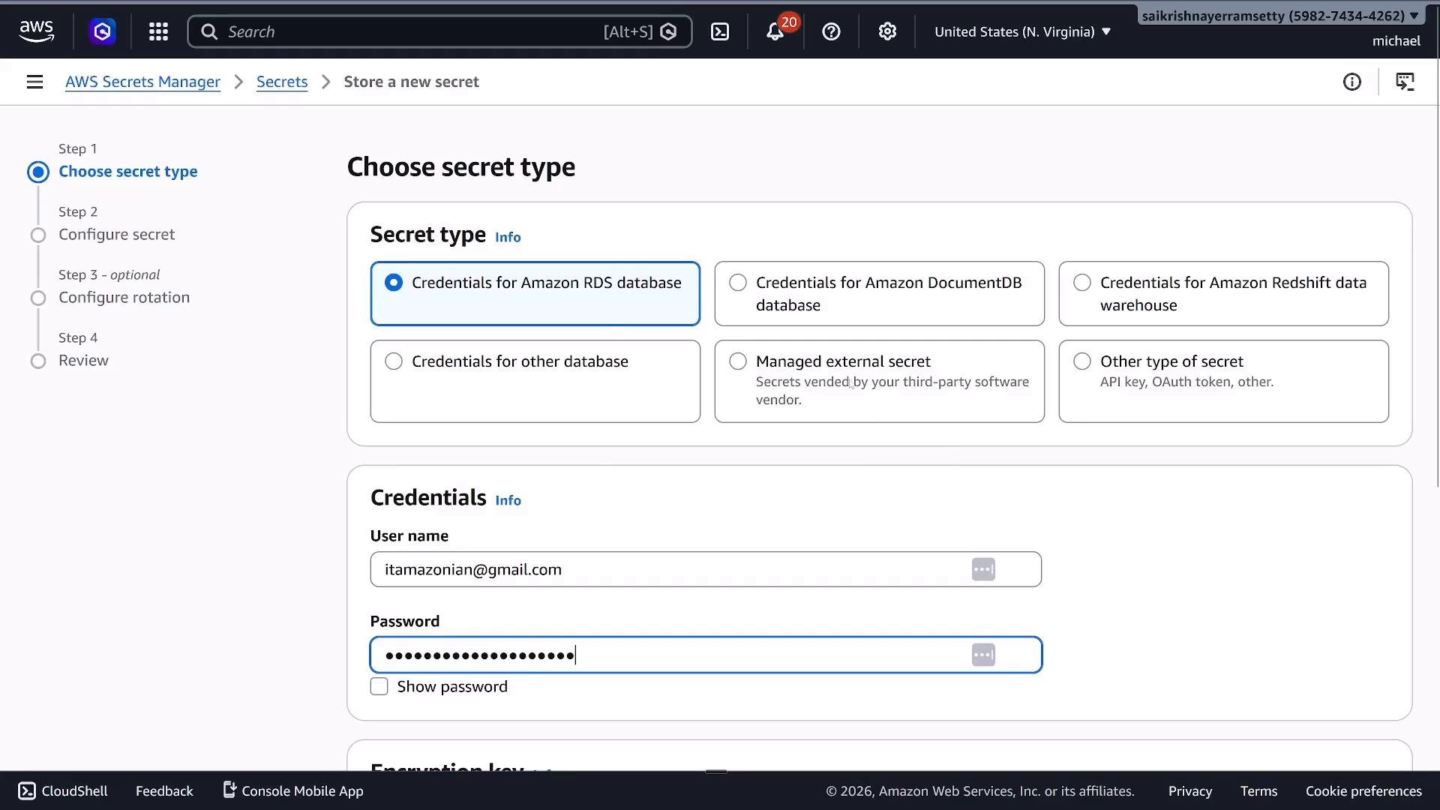The image size is (1440, 810).
Task: Click password manager icon in Password field
Action: [983, 655]
